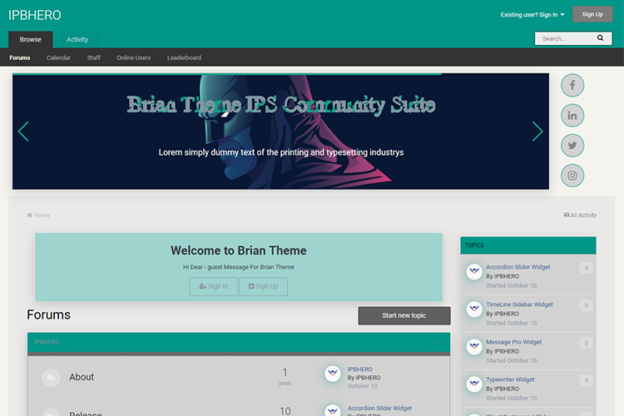Select Forums in the sub navigation
Viewport: 624px width, 416px height.
tap(20, 57)
